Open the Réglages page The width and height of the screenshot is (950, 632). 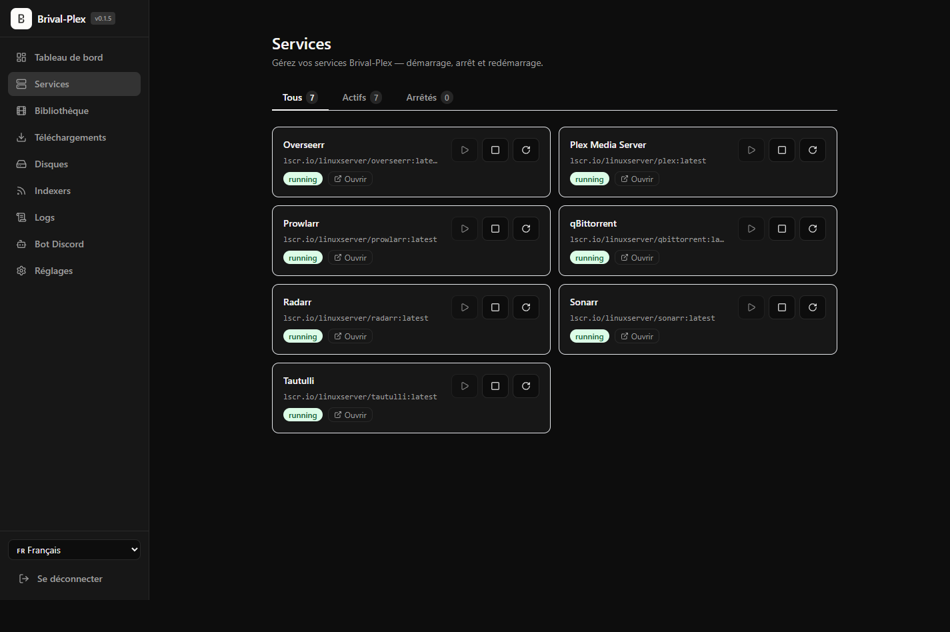point(74,271)
